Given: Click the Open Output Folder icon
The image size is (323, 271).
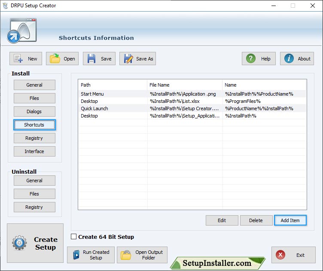Looking at the screenshot, I should coord(126,255).
